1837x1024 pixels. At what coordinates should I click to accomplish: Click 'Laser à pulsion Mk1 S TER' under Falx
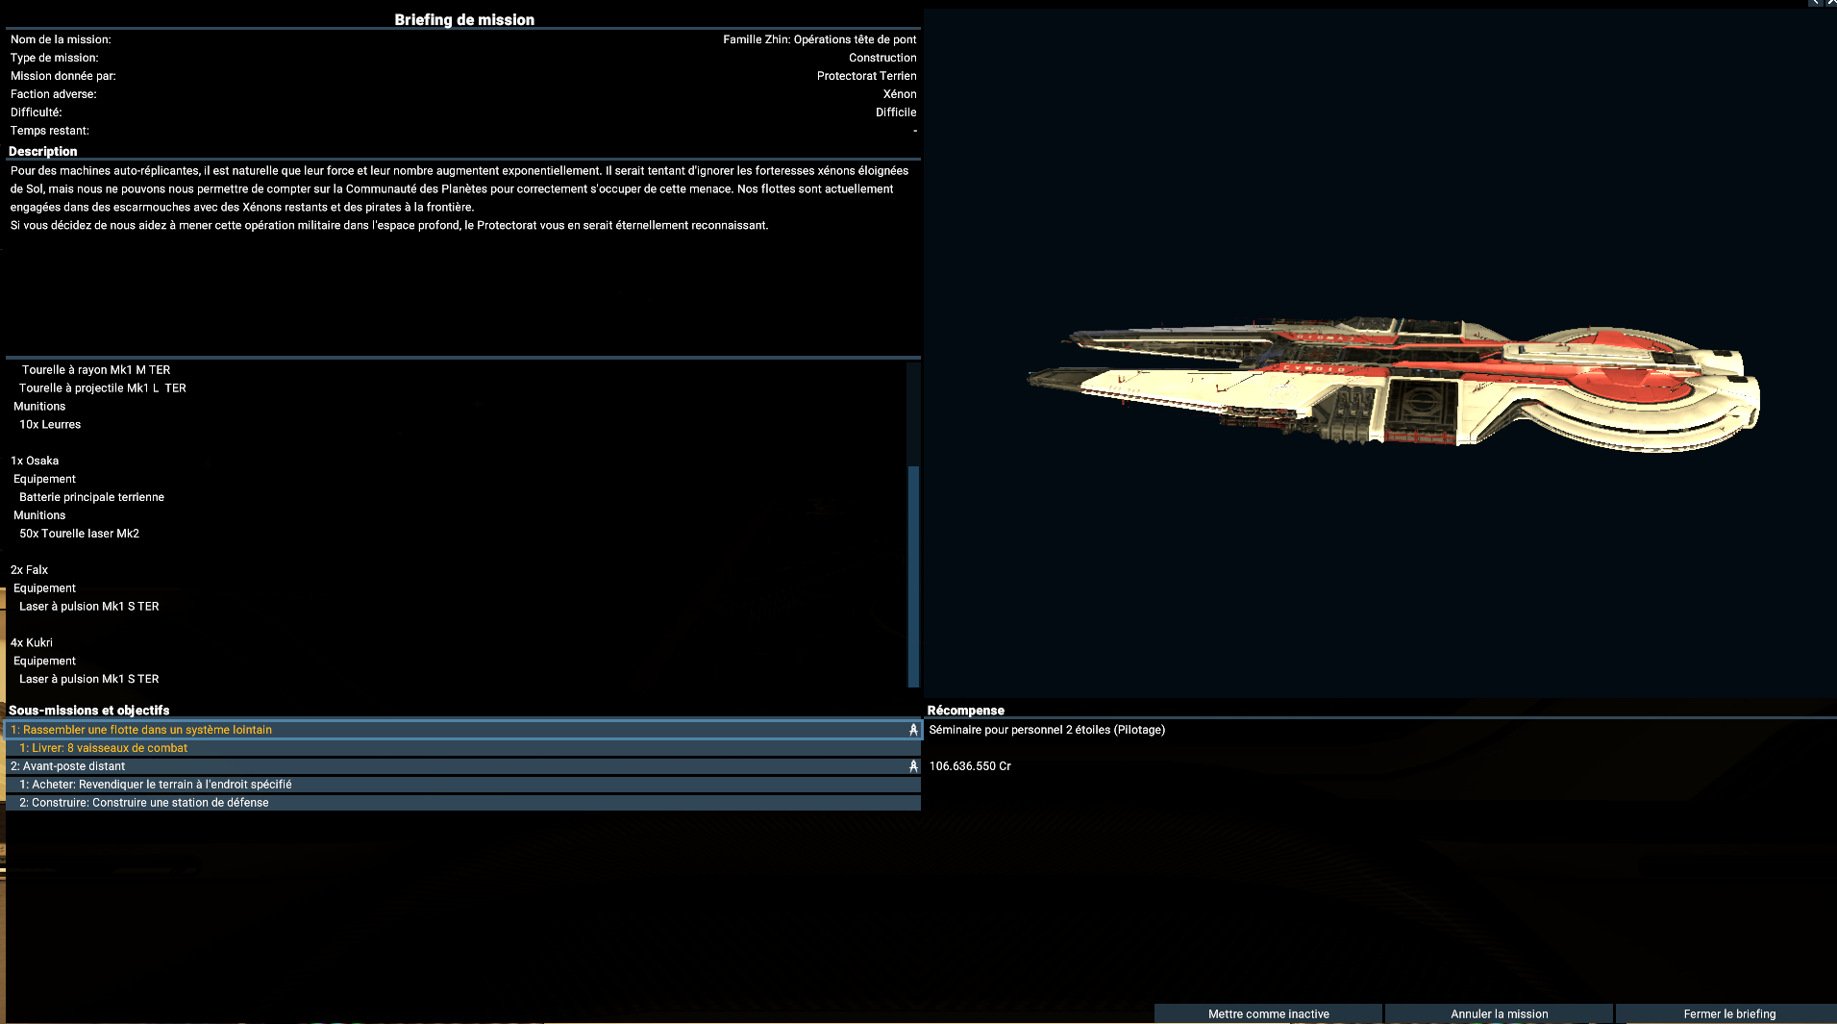[88, 607]
